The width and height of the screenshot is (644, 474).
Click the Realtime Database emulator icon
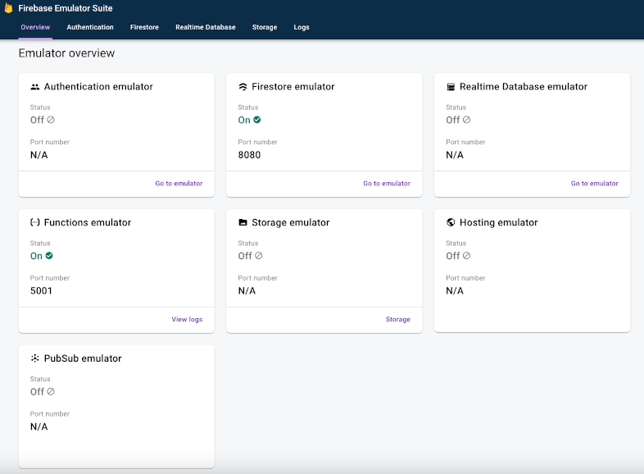pyautogui.click(x=451, y=87)
